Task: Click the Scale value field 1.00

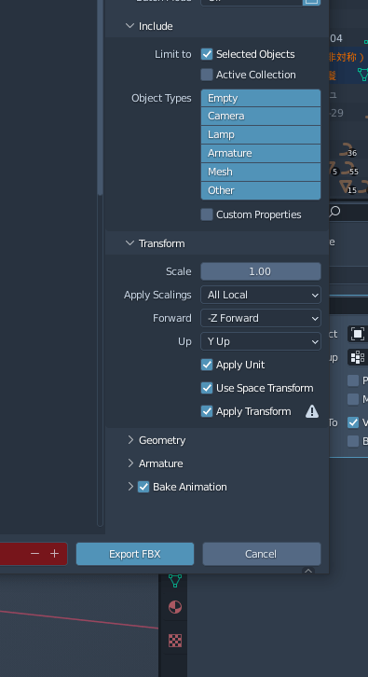Action: tap(261, 271)
